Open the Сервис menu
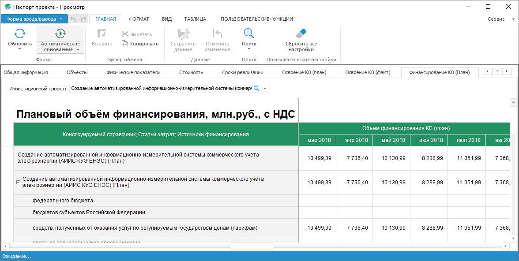This screenshot has width=519, height=261. [x=501, y=19]
